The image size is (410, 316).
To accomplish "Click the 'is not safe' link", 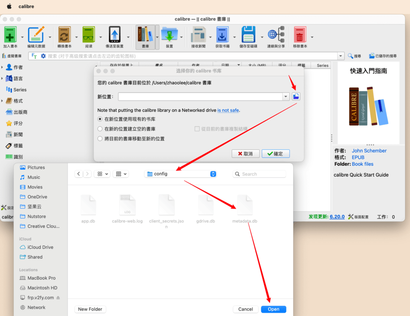I will [x=228, y=110].
